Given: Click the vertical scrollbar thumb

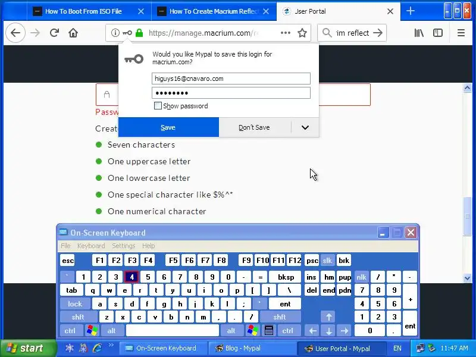Looking at the screenshot, I should [467, 216].
